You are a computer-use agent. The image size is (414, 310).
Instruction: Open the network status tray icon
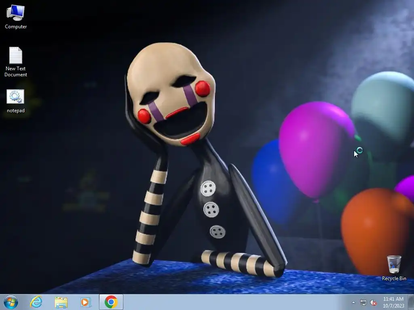tap(363, 303)
